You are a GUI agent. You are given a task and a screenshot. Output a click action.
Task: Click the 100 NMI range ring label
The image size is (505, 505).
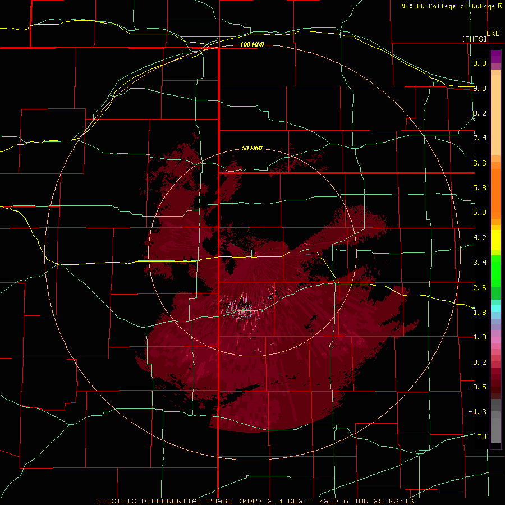click(x=252, y=44)
